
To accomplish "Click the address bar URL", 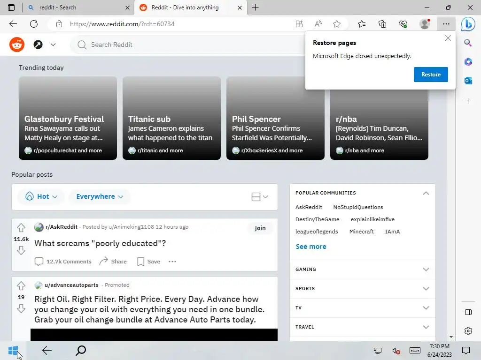I will pos(122,24).
